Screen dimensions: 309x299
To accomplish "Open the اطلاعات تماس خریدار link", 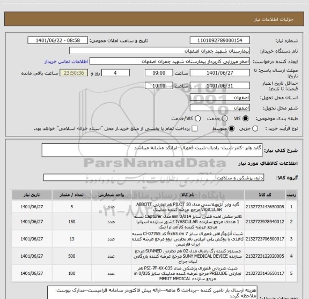I will (66, 62).
